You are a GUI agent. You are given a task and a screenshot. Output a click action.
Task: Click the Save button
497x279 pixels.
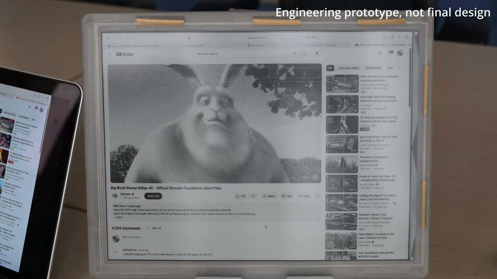coord(304,196)
